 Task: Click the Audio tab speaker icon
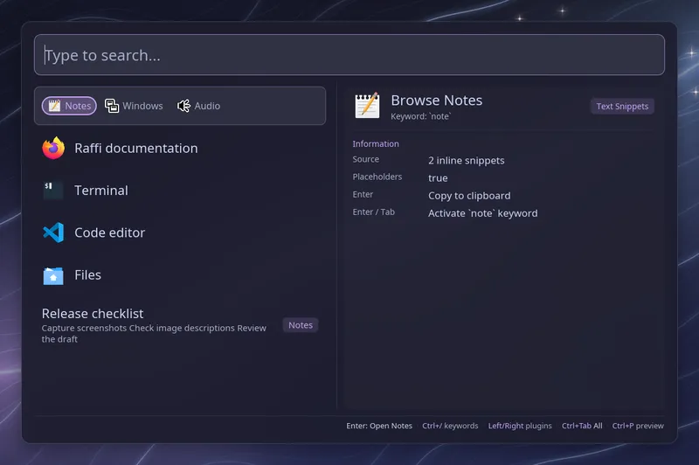(183, 106)
